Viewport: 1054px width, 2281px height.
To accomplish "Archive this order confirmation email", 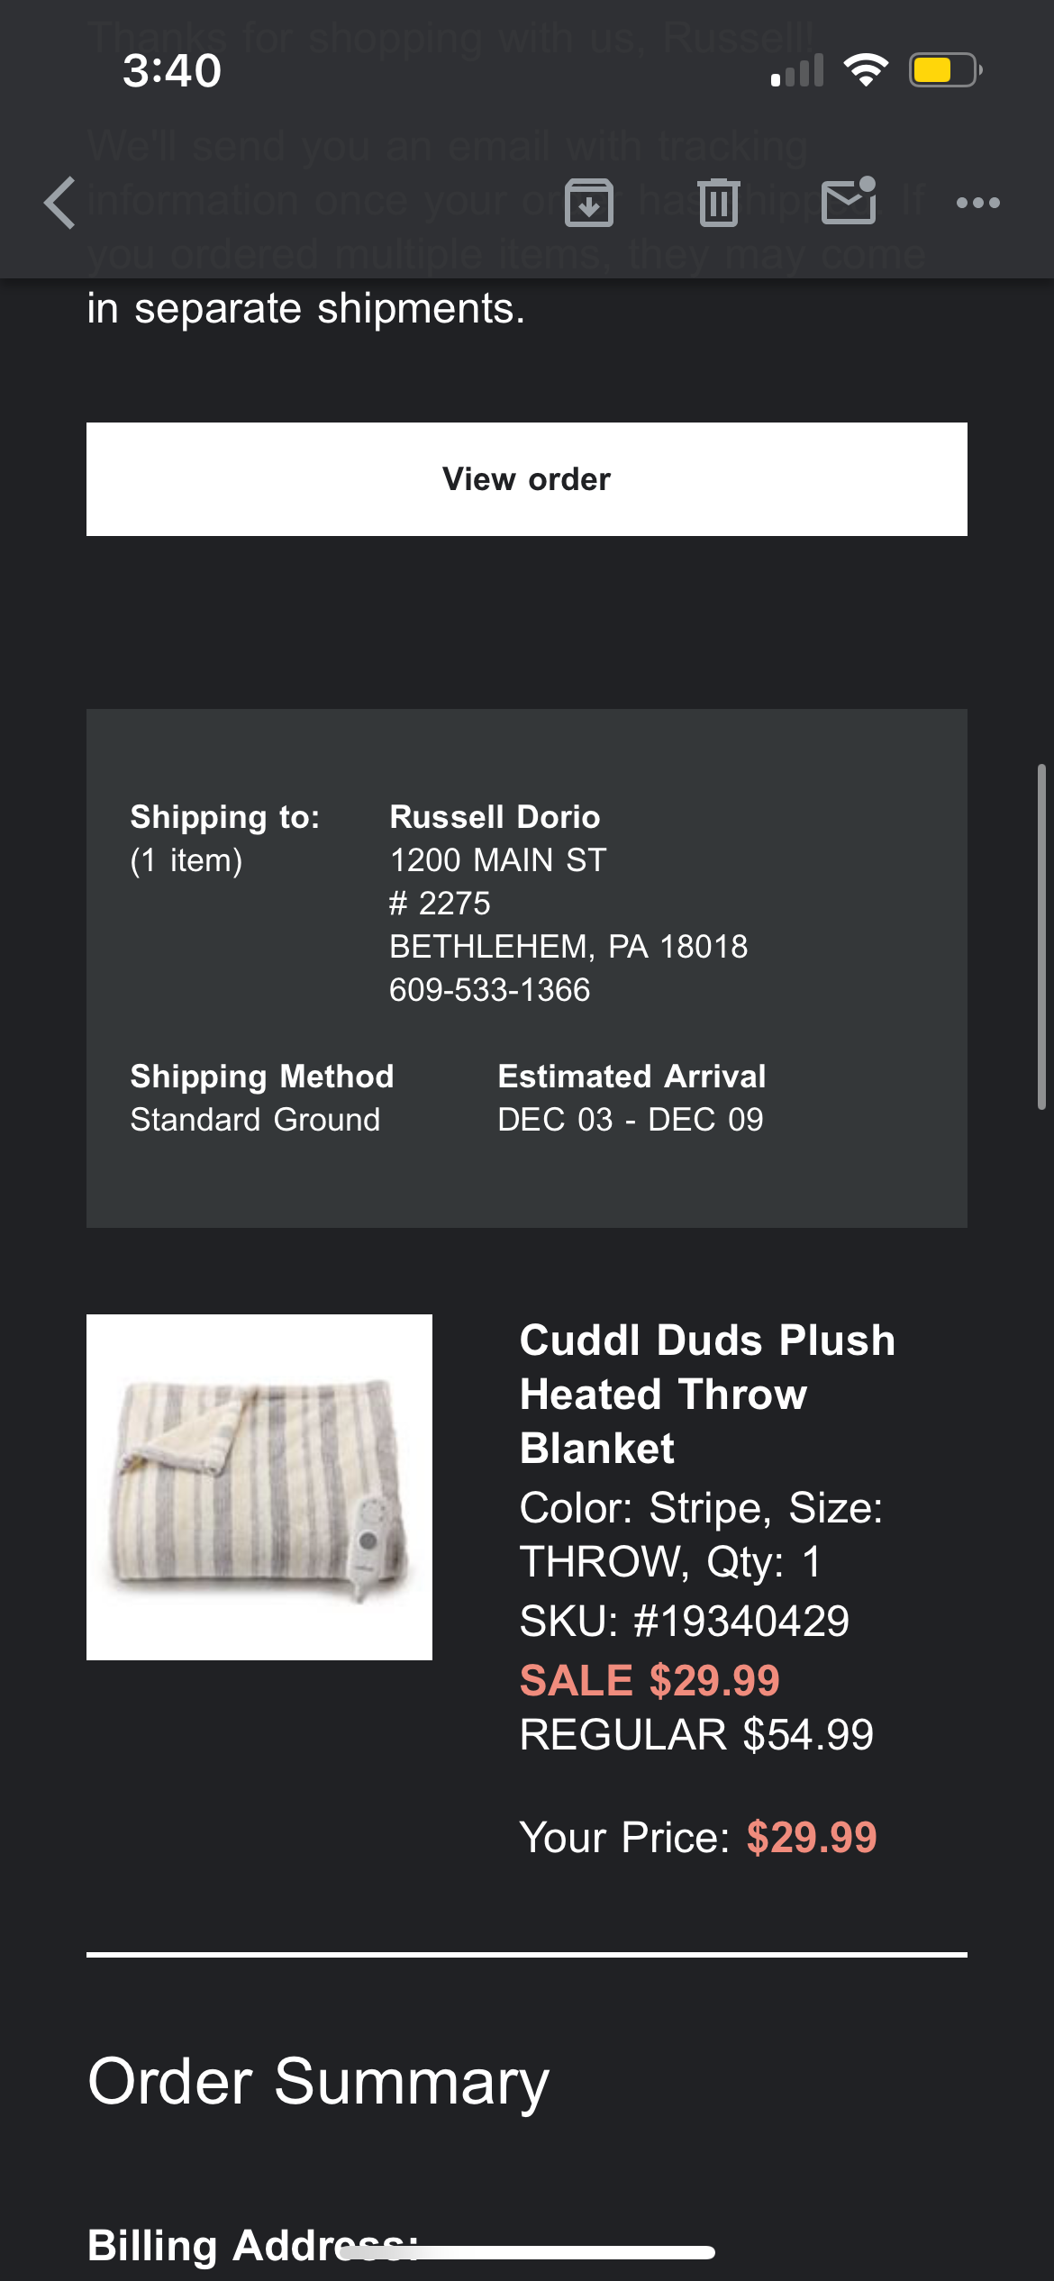I will [589, 203].
